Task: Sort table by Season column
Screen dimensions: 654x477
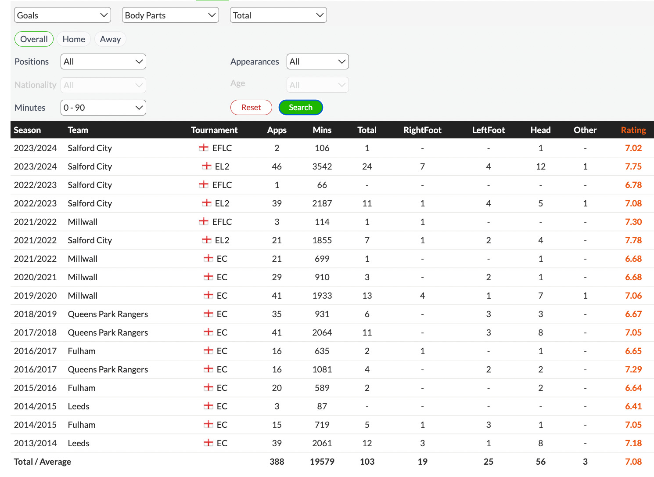Action: (27, 130)
